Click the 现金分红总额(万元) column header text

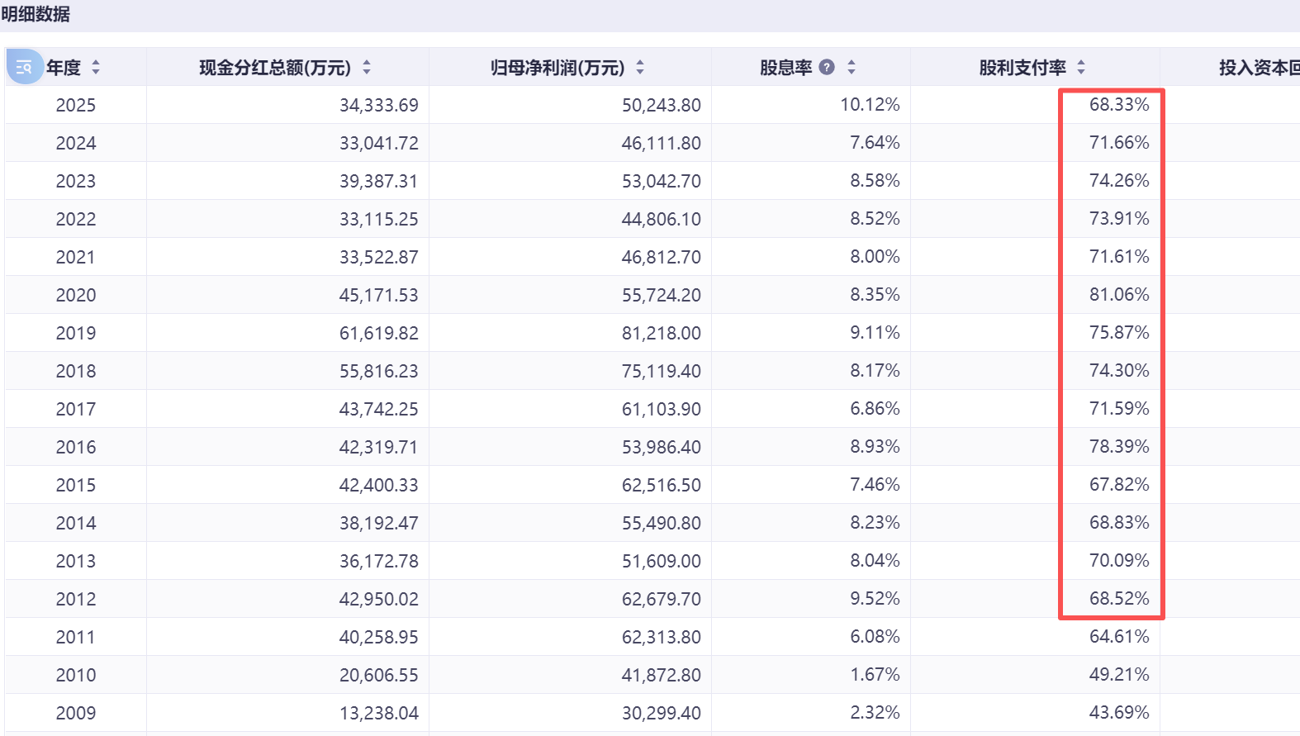point(275,68)
